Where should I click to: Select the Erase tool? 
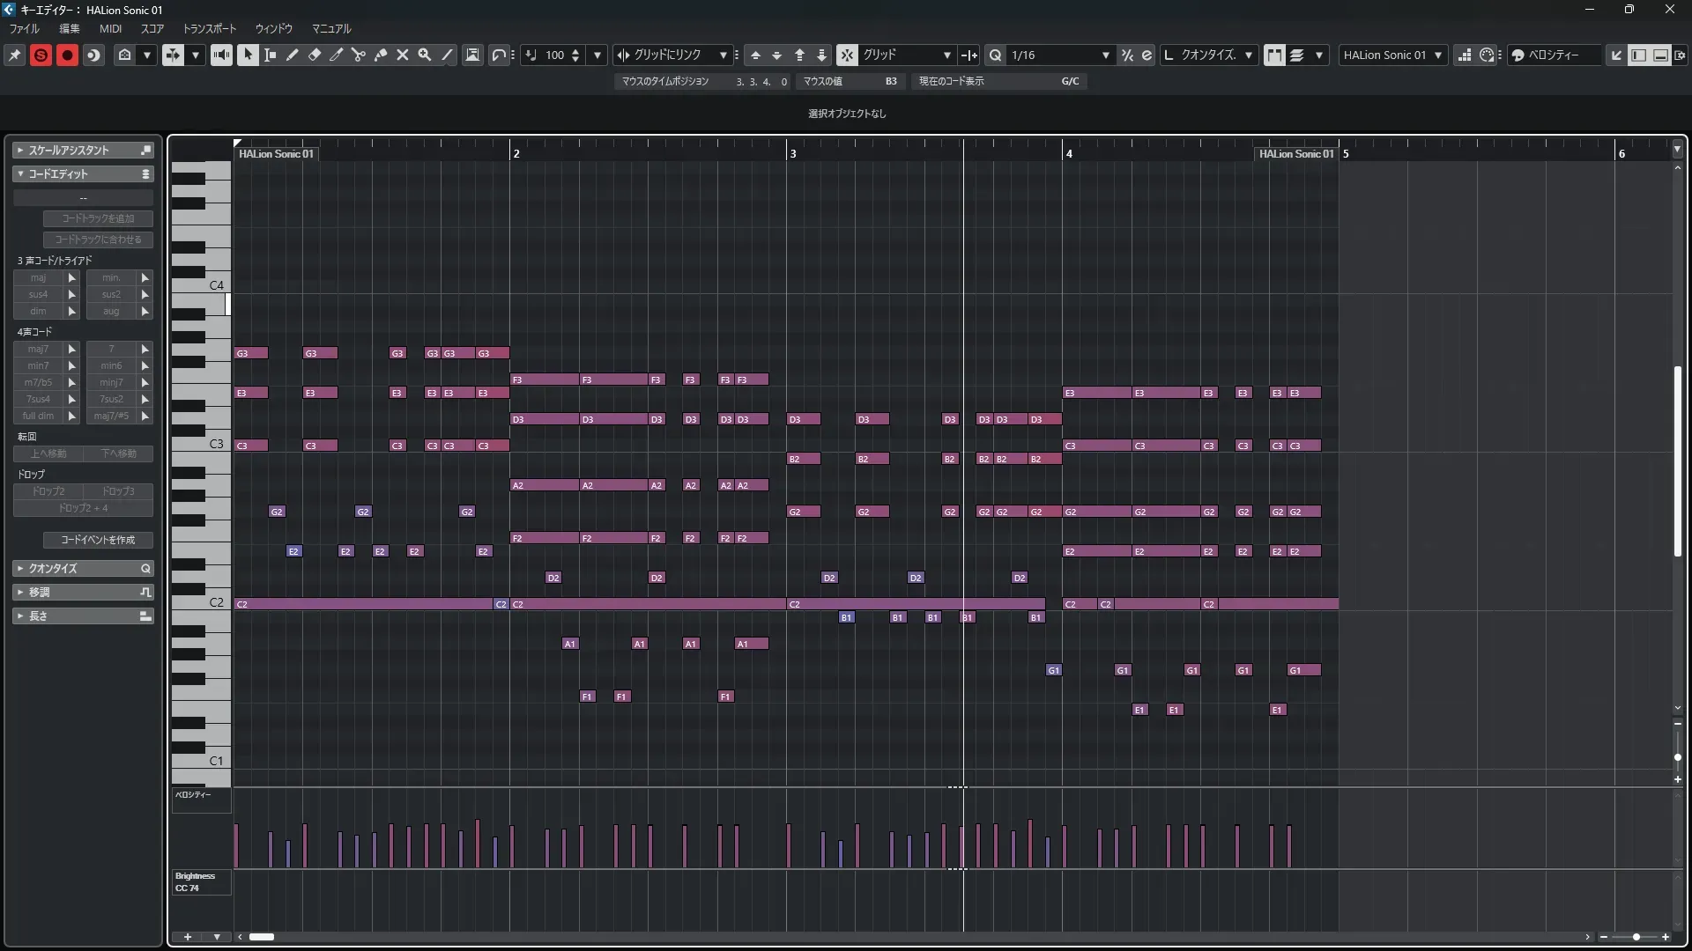click(315, 55)
